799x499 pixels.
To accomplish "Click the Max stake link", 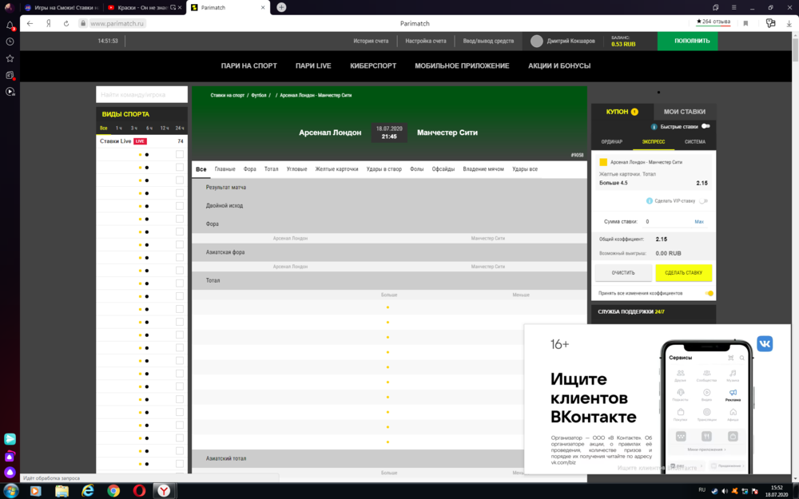I will click(x=699, y=221).
